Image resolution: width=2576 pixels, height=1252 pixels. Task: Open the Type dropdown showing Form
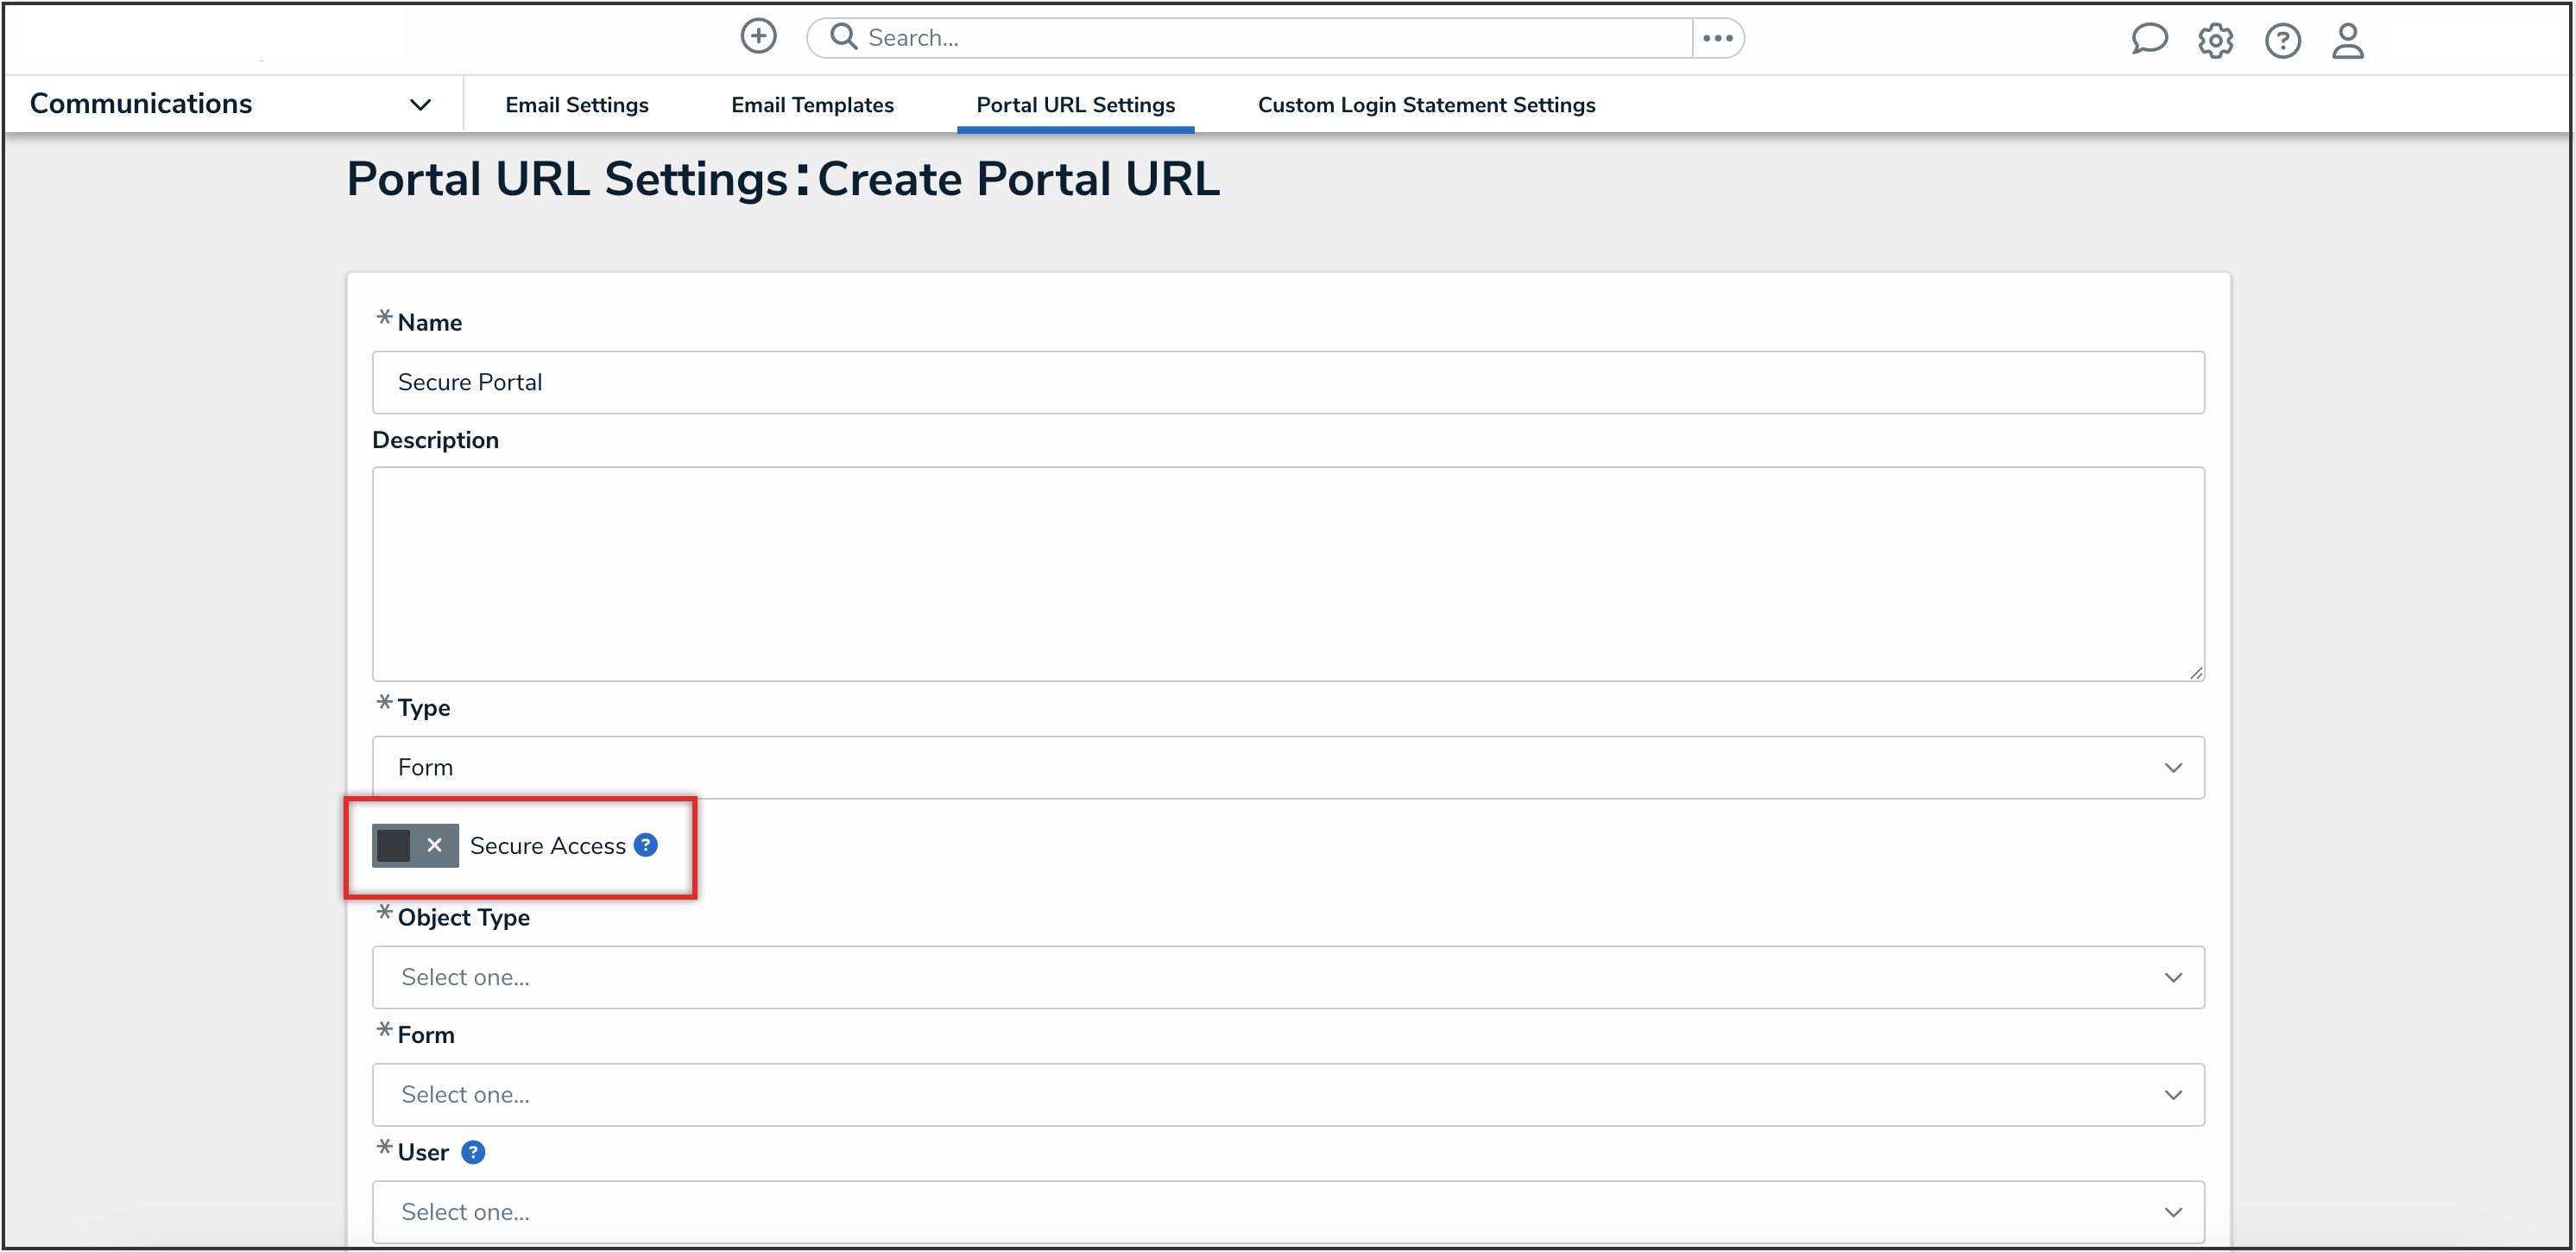click(x=1287, y=767)
